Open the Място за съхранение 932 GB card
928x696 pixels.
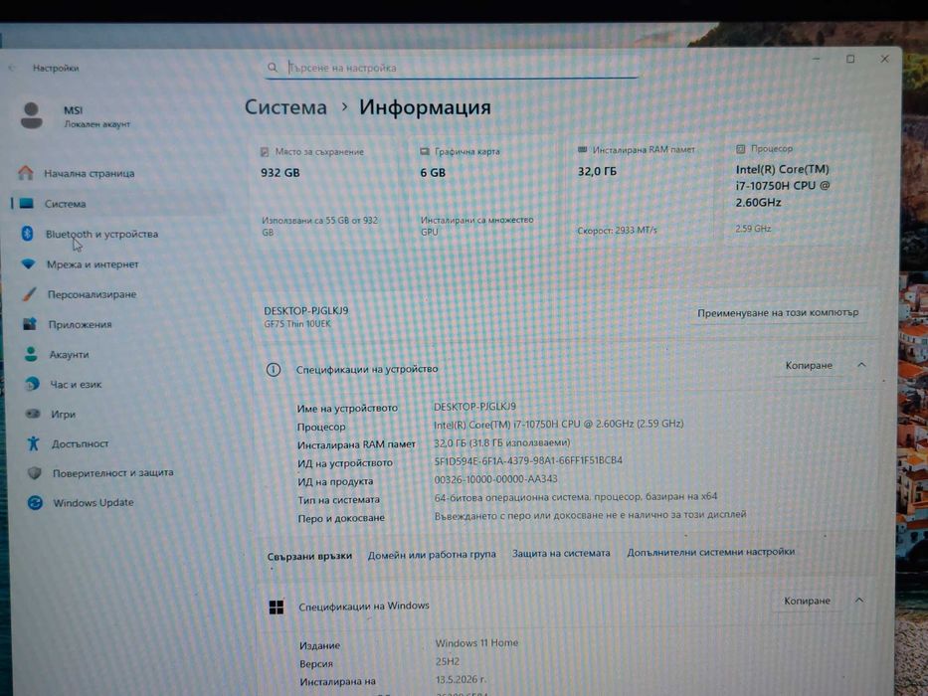pos(324,193)
